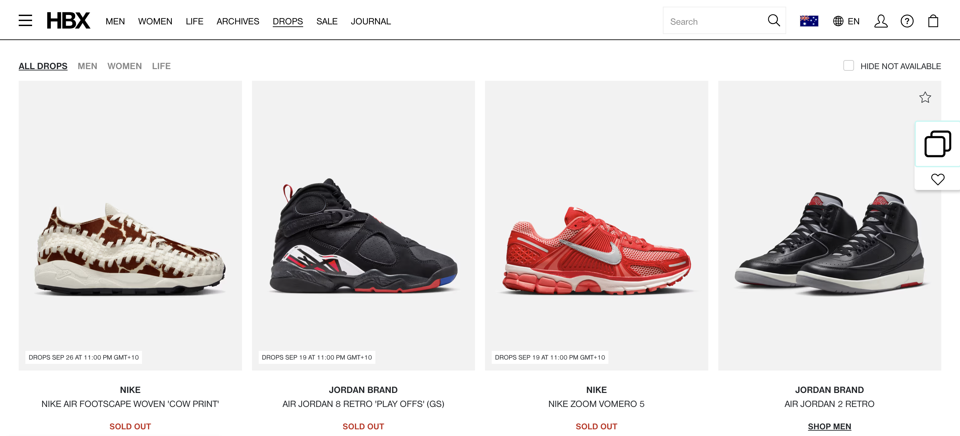Open the Nike Zoom Vomero 5 thumbnail
The width and height of the screenshot is (960, 436).
pyautogui.click(x=596, y=226)
